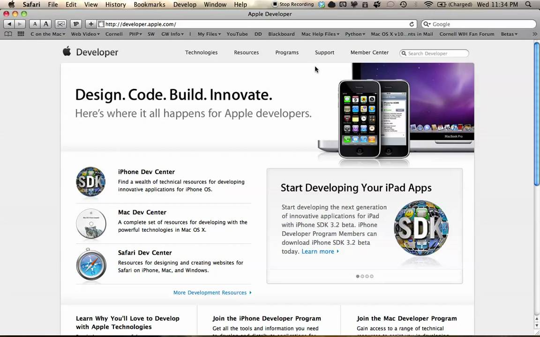Screen dimensions: 540x337
Task: Increase text size with the large A button
Action: pyautogui.click(x=46, y=24)
